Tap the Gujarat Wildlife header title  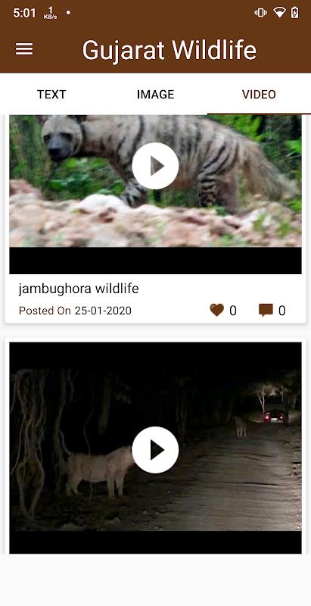(x=169, y=50)
